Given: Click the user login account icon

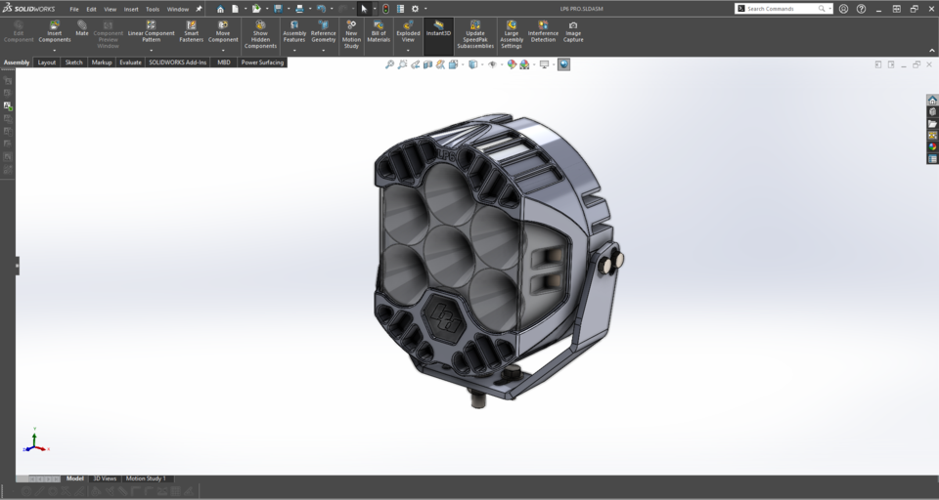Looking at the screenshot, I should click(x=844, y=9).
